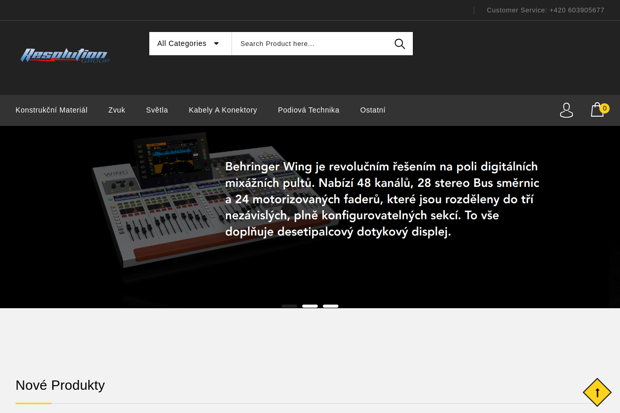Select the first carousel slide indicator
Screen dimensions: 620x413
tap(289, 306)
